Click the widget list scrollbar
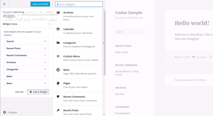This screenshot has height=116, width=213. point(104,42)
